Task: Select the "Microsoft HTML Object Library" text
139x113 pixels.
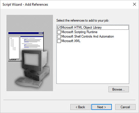Action: (82, 27)
